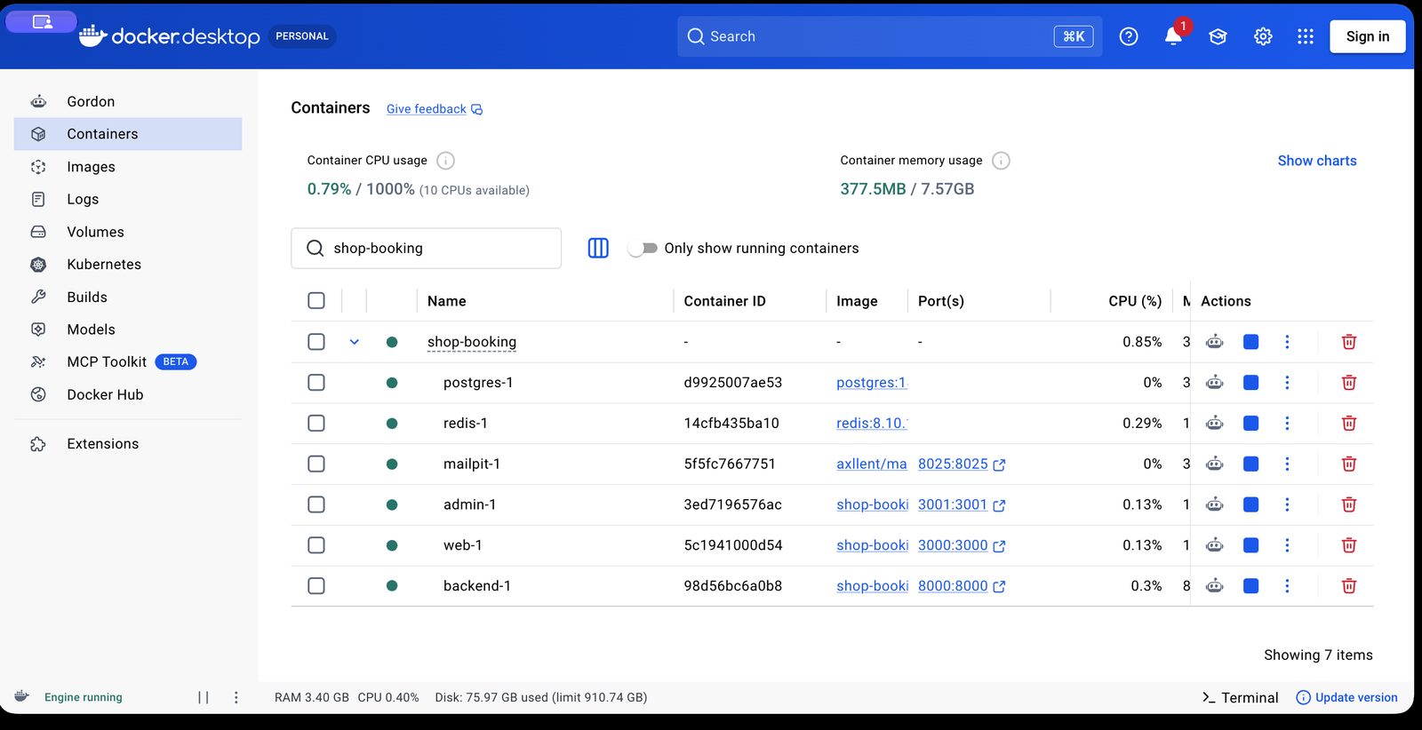This screenshot has height=730, width=1422.
Task: Ask Gordon about the mailpit-1 container
Action: pyautogui.click(x=1214, y=464)
